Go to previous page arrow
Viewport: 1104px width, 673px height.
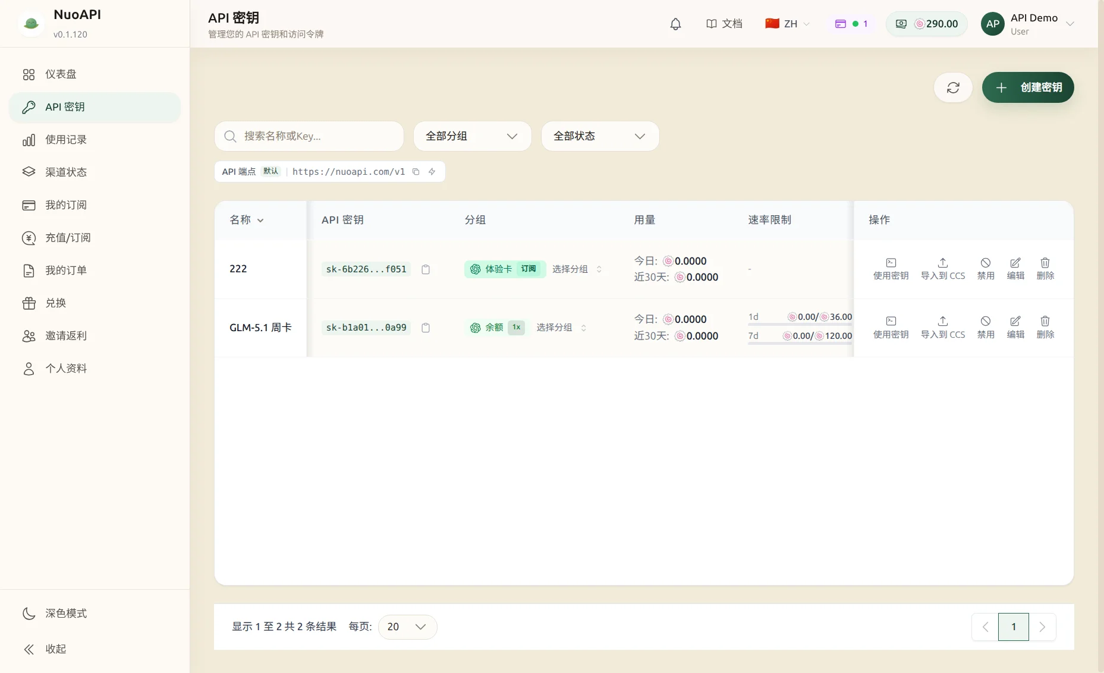click(x=985, y=627)
